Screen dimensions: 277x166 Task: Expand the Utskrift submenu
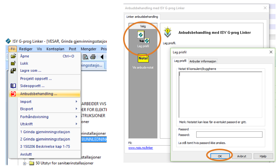pyautogui.click(x=45, y=124)
